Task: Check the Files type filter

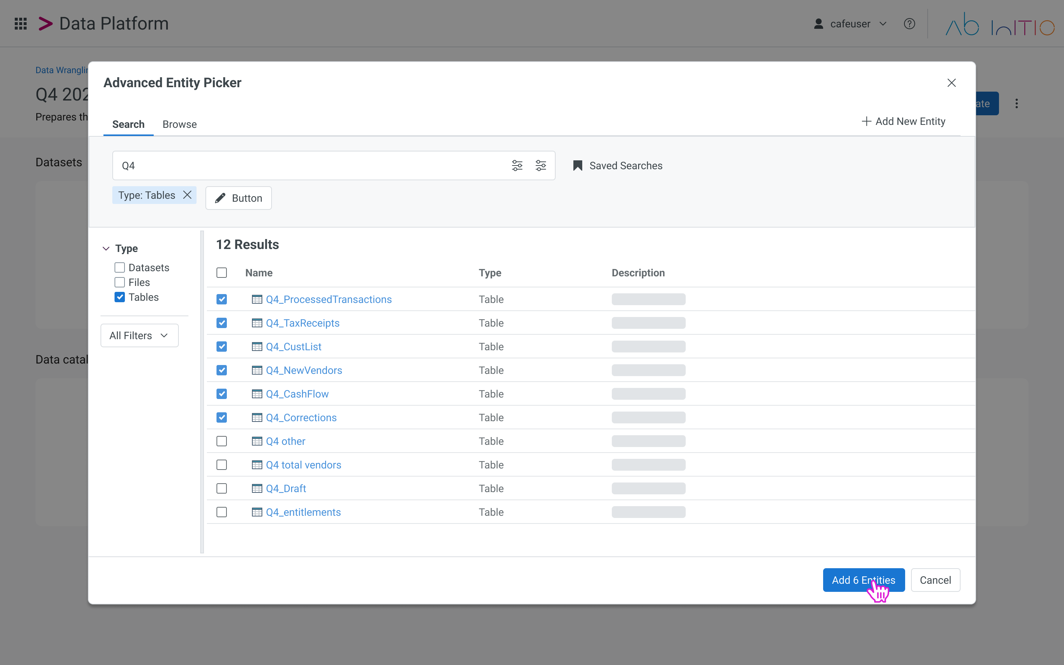Action: point(120,282)
